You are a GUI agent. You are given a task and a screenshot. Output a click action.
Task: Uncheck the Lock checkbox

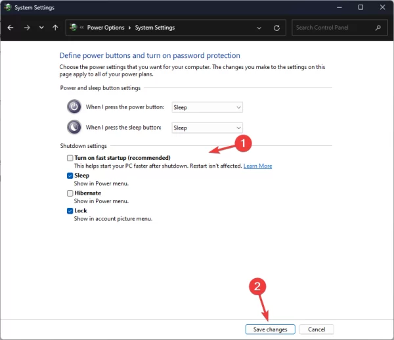(70, 210)
